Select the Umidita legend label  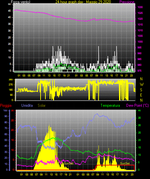(x=27, y=105)
